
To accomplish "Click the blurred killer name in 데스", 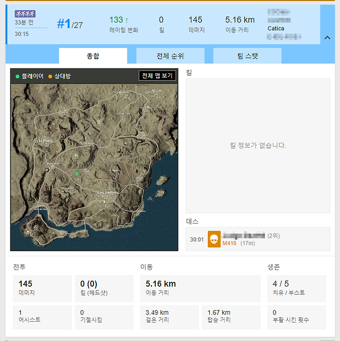I will click(244, 236).
